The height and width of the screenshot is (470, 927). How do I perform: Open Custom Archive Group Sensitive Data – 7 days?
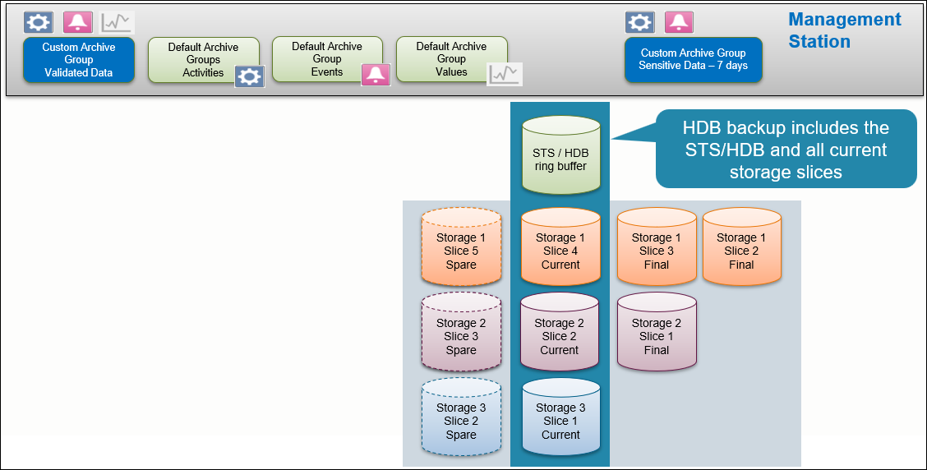click(x=693, y=59)
